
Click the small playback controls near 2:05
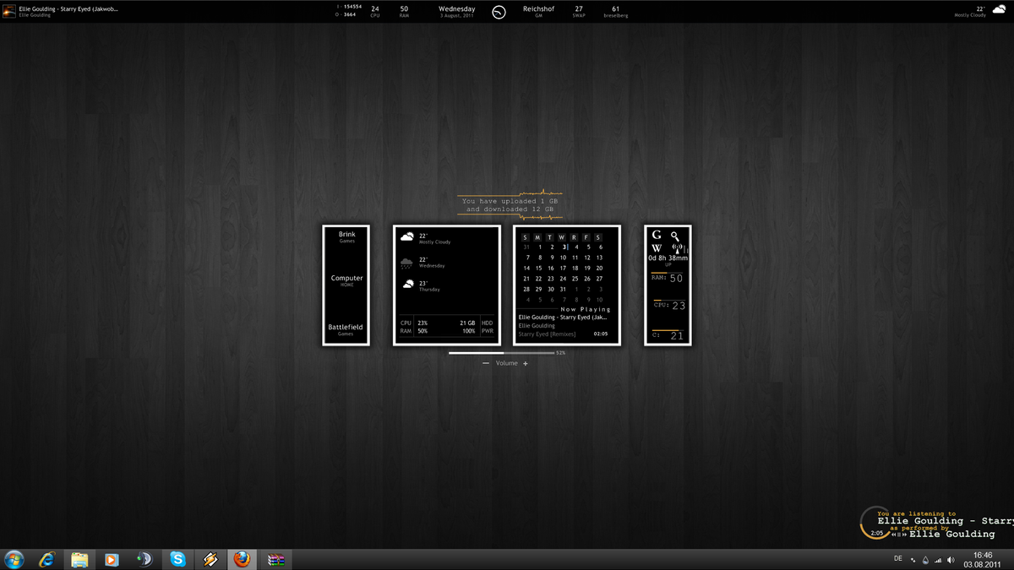(x=898, y=534)
